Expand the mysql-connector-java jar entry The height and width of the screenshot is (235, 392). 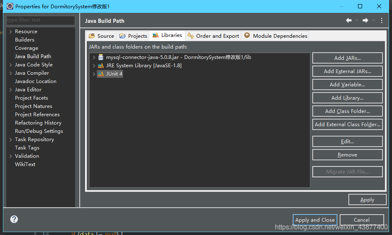[x=94, y=57]
